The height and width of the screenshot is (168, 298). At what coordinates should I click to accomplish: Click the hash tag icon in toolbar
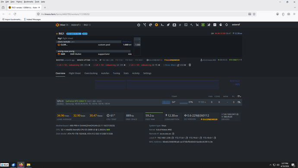click(x=180, y=25)
